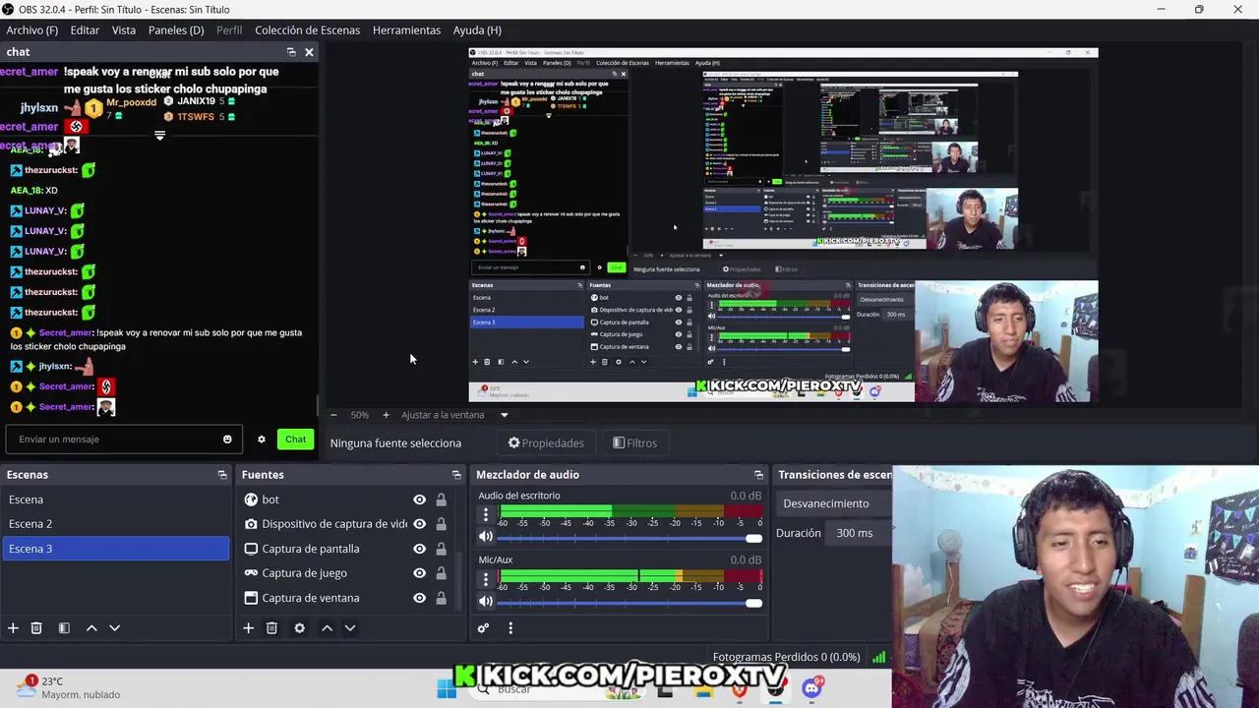1259x708 pixels.
Task: Click the Propiedades button
Action: point(546,443)
